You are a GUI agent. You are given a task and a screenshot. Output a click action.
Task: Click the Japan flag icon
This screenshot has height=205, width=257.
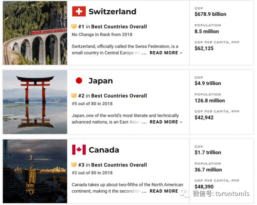(79, 81)
